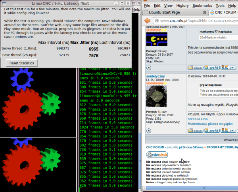Image resolution: width=238 pixels, height=192 pixels.
Task: Open the View menu in Firefox
Action: pos(168,6)
